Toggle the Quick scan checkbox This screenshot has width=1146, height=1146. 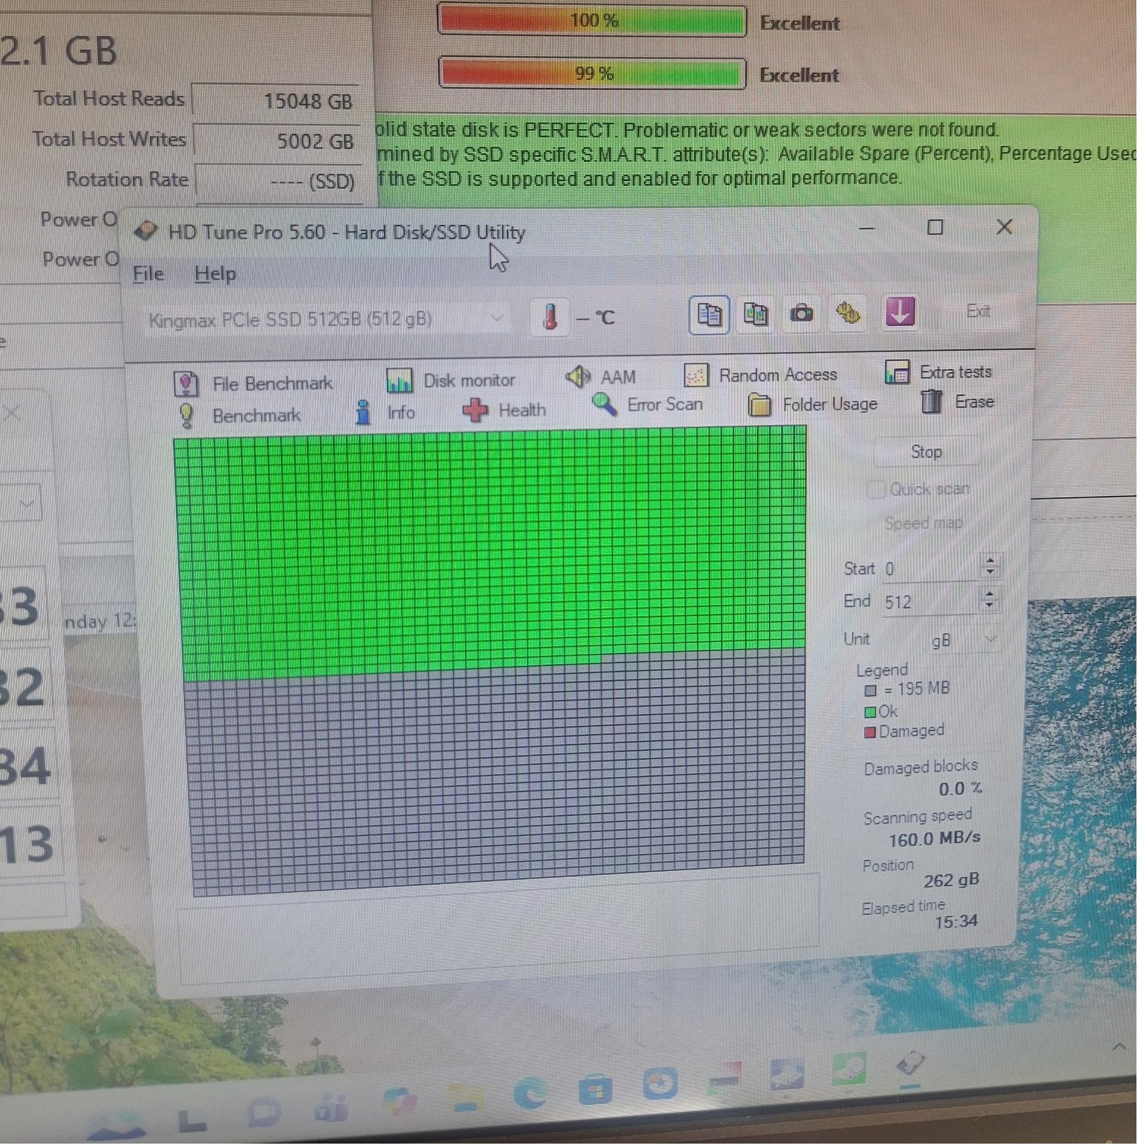click(x=877, y=490)
